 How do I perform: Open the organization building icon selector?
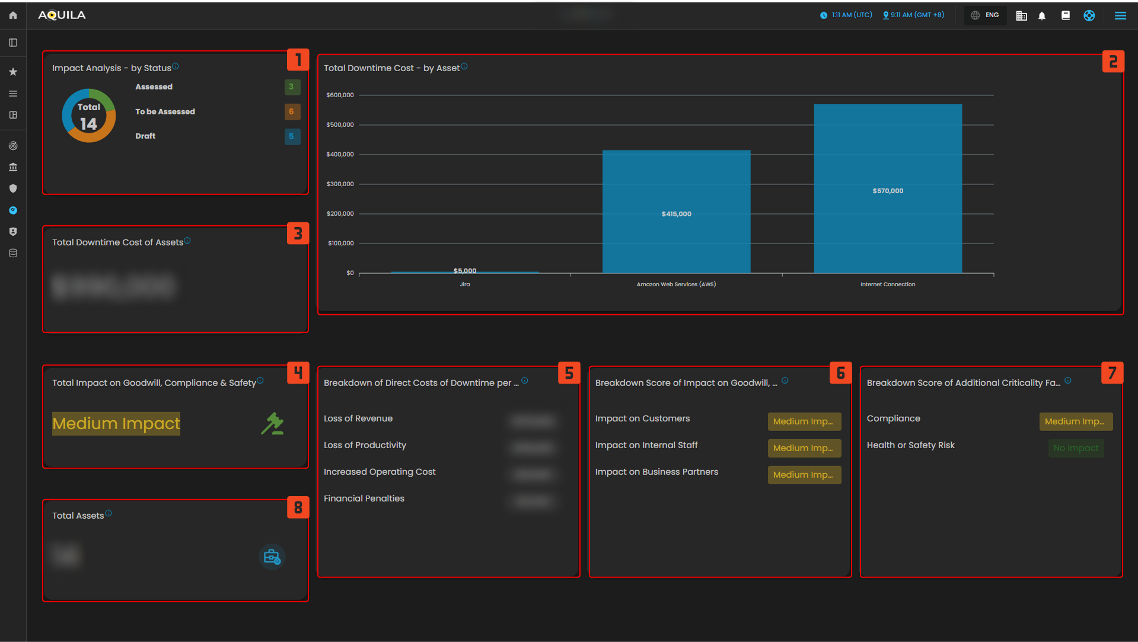click(1021, 16)
